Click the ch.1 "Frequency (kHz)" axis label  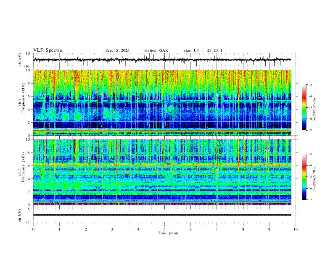[x=24, y=98]
